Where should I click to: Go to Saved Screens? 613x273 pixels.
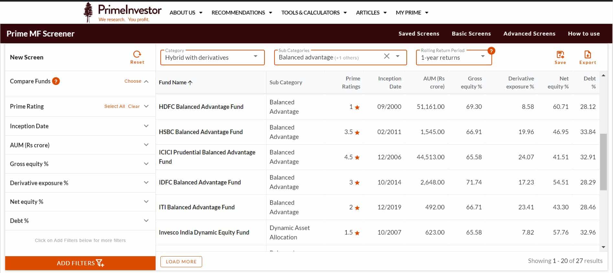419,34
